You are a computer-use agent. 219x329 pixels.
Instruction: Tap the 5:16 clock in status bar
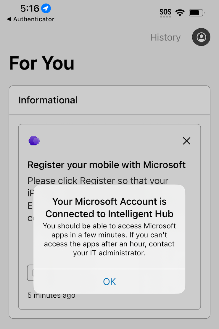point(30,9)
